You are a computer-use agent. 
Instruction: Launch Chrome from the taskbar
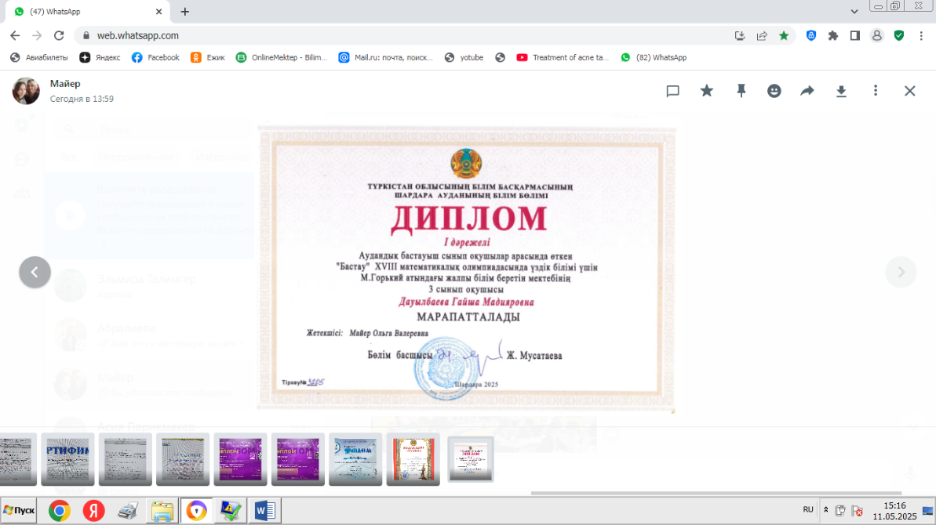tap(59, 511)
